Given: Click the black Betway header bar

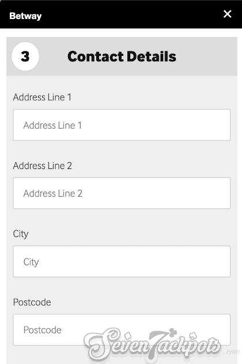Looking at the screenshot, I should coord(121,14).
